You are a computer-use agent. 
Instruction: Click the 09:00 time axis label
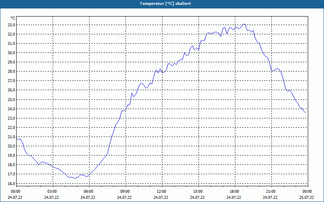click(x=125, y=191)
